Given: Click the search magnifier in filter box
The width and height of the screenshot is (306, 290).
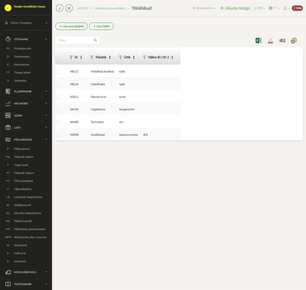Looking at the screenshot, I should [x=95, y=40].
